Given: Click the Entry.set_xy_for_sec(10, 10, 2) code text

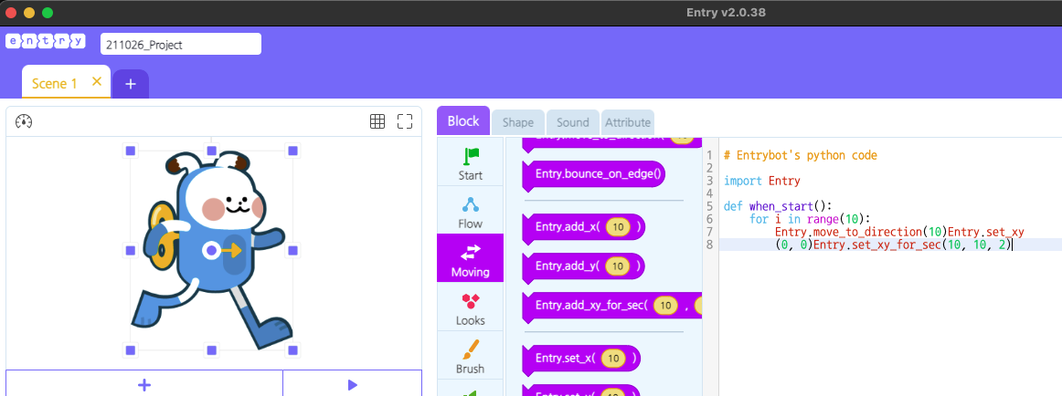Looking at the screenshot, I should pos(911,245).
